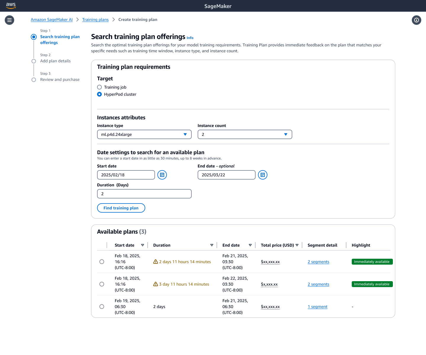Click the $xx,xxx.xx price of first plan
The width and height of the screenshot is (426, 355).
click(270, 262)
